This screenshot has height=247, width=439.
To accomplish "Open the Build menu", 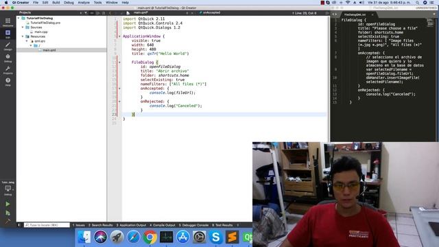I will (56, 3).
